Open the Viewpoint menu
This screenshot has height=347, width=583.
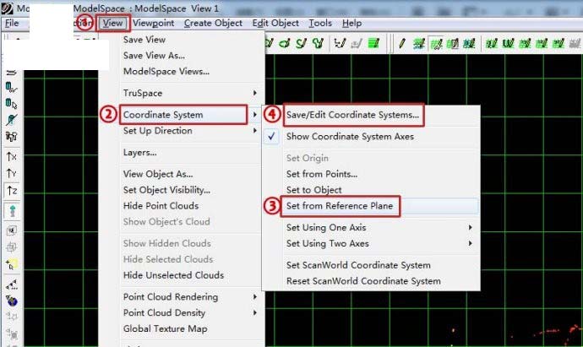pyautogui.click(x=153, y=24)
